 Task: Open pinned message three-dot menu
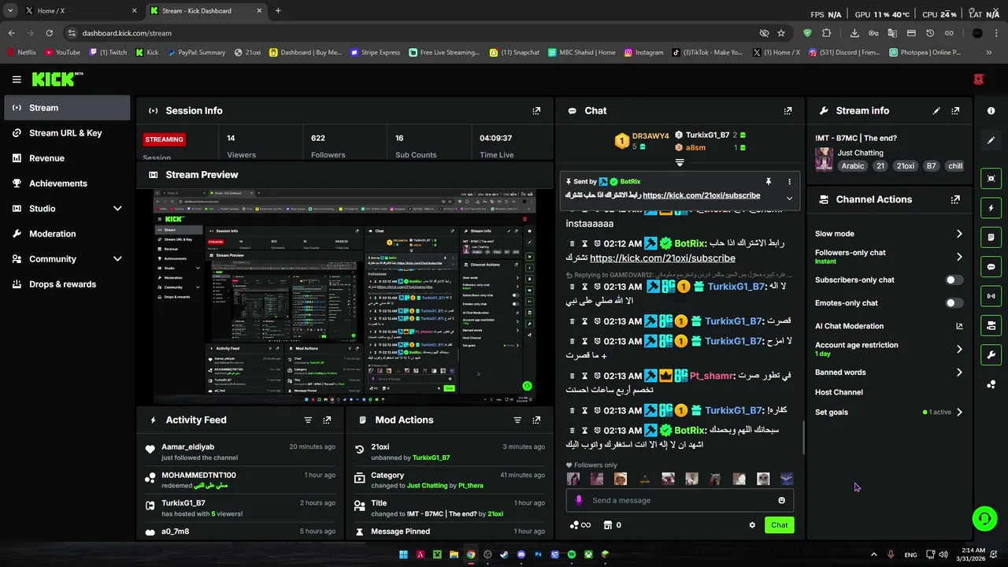[789, 182]
